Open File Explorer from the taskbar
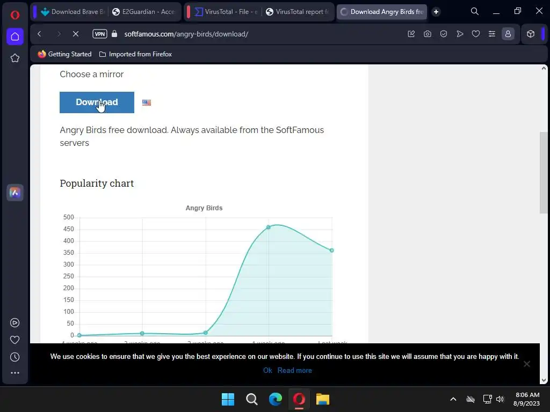The width and height of the screenshot is (550, 412). coord(323,399)
